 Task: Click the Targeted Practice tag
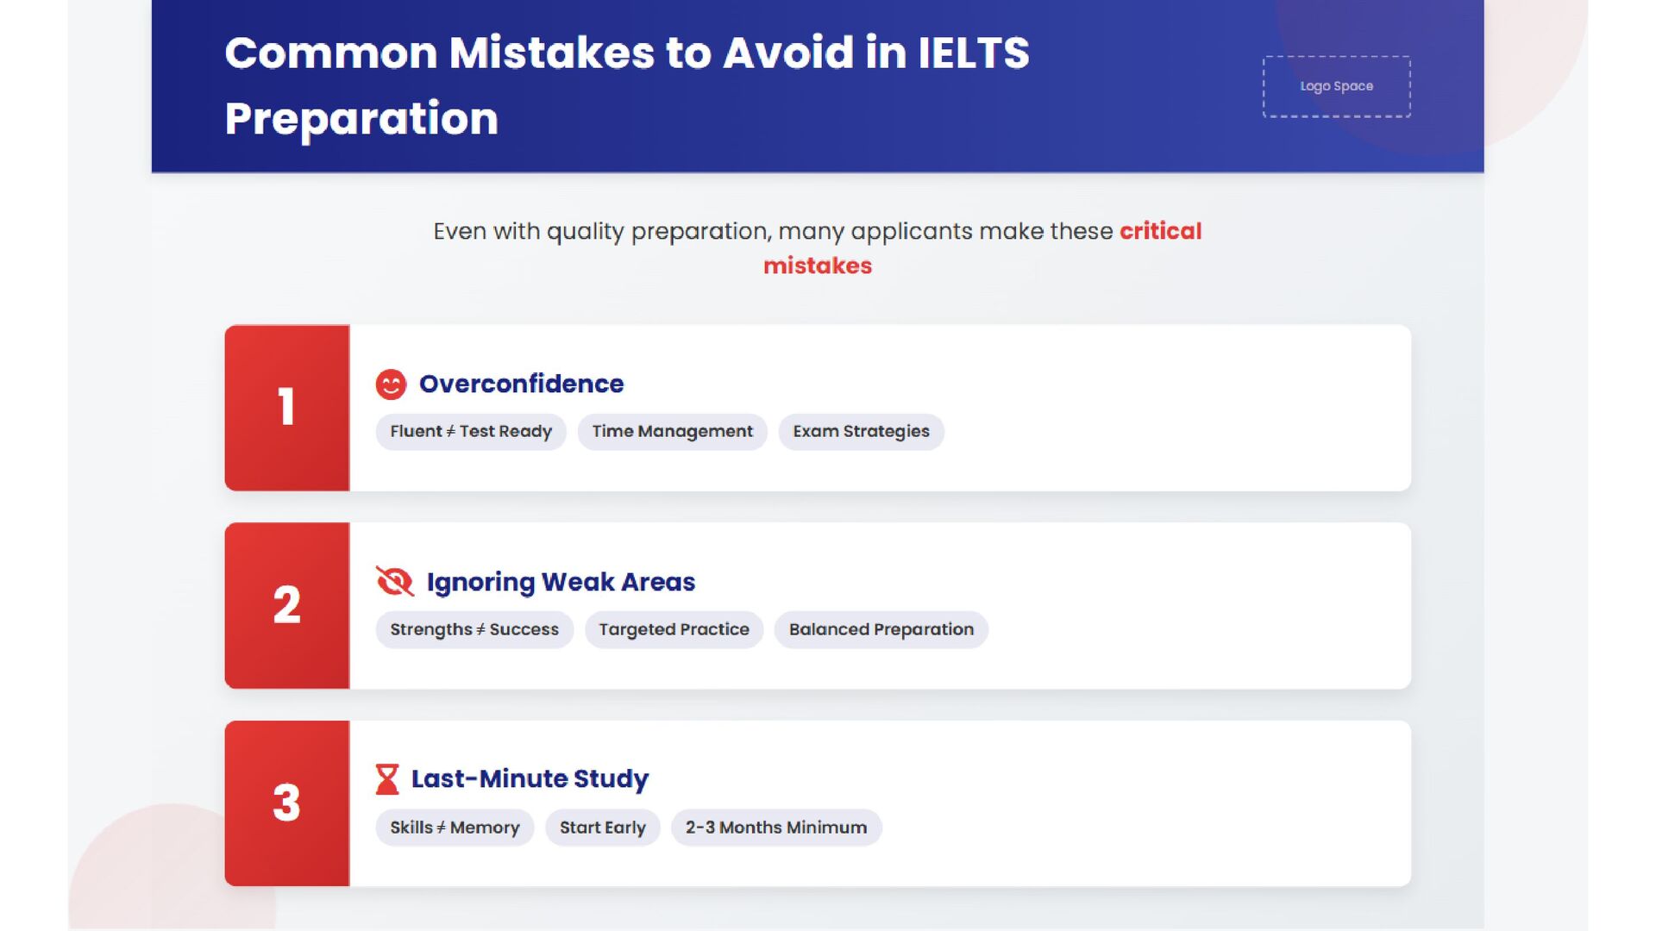pos(674,630)
